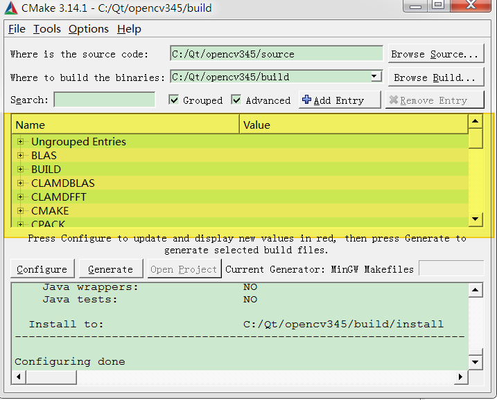Click the output log scroll-down arrow
The image size is (497, 400).
pos(475,362)
